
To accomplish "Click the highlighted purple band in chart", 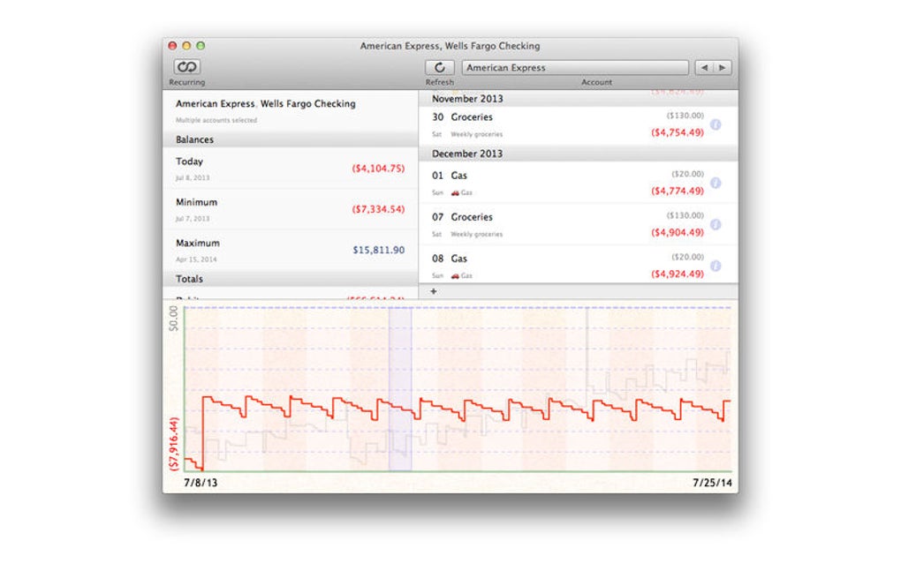I will point(400,389).
